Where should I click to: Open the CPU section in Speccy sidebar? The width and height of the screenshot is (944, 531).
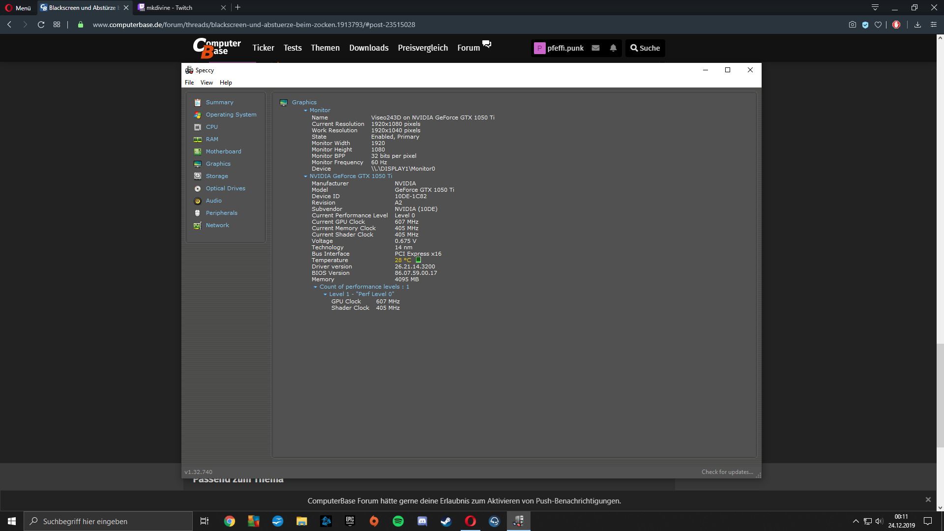pyautogui.click(x=211, y=127)
